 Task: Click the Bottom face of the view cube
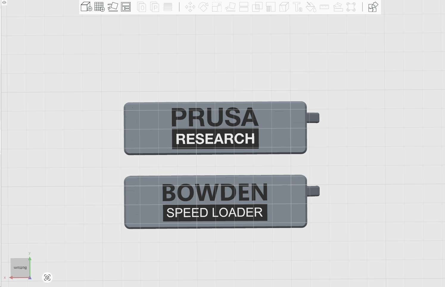point(20,268)
